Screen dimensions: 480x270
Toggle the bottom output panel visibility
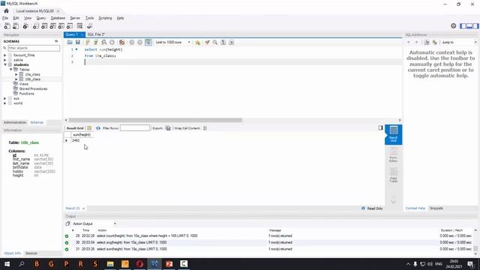click(469, 26)
